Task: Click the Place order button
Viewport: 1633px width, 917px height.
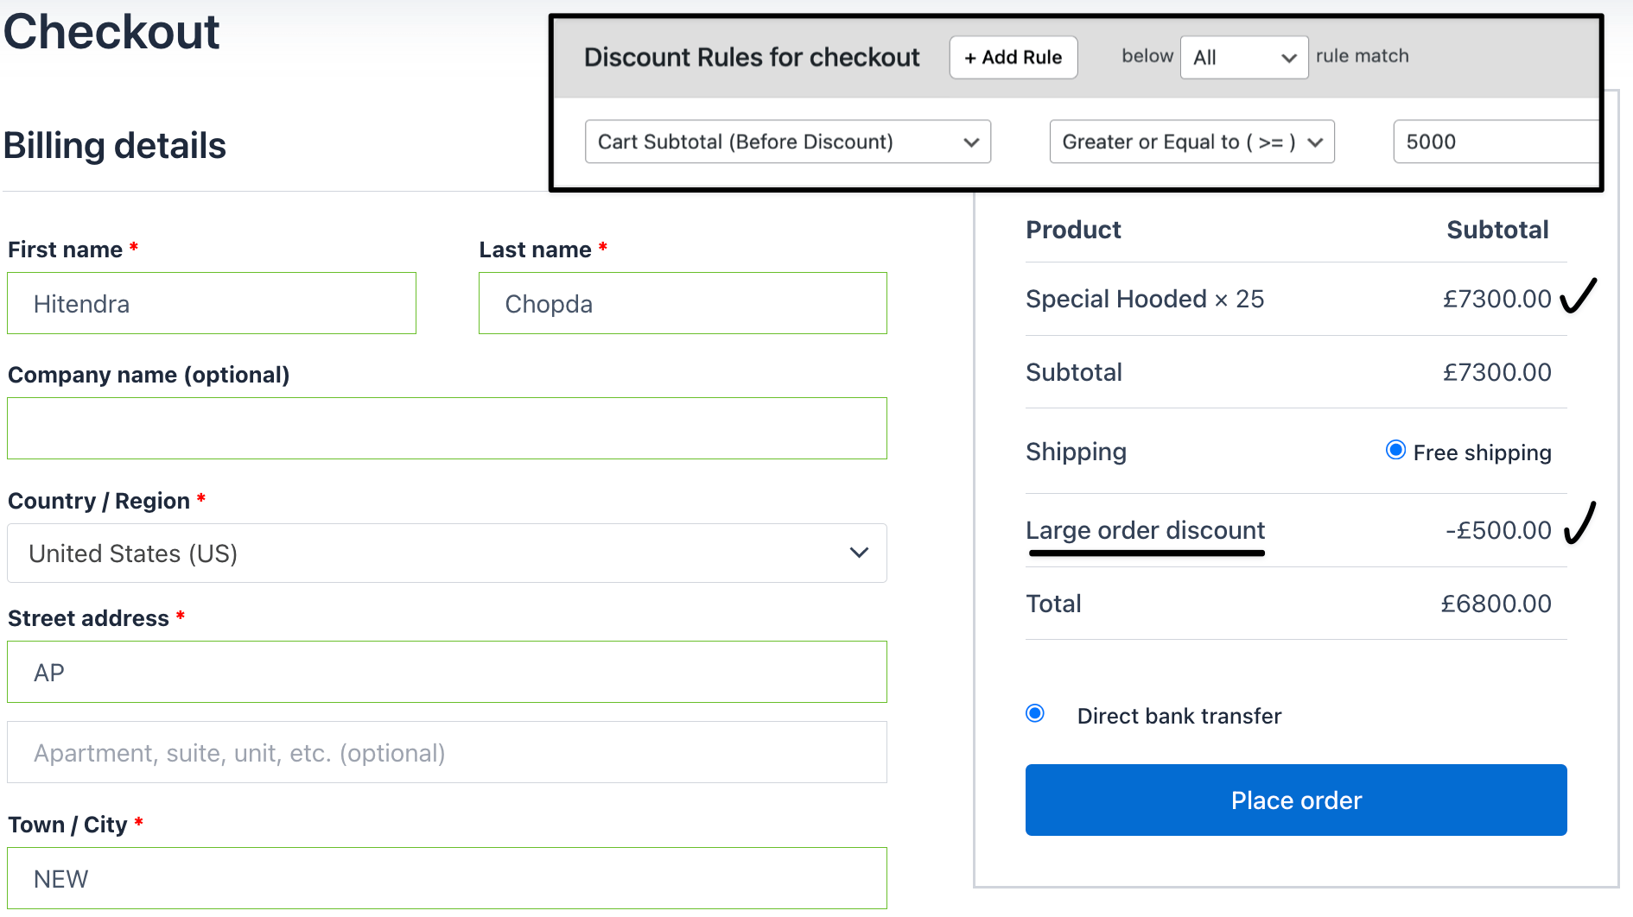Action: (1294, 800)
